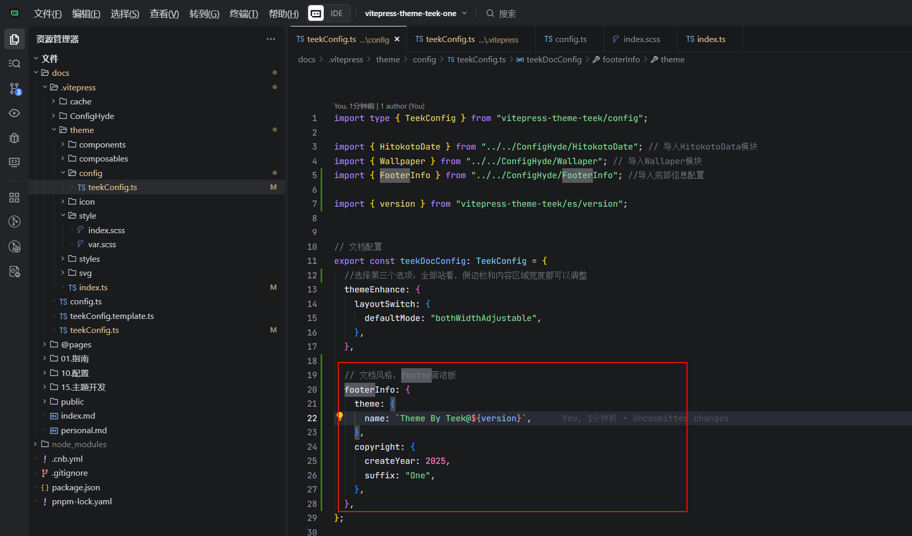Screen dimensions: 912x536
Task: Open Source Control icon with badge
Action: click(15, 89)
